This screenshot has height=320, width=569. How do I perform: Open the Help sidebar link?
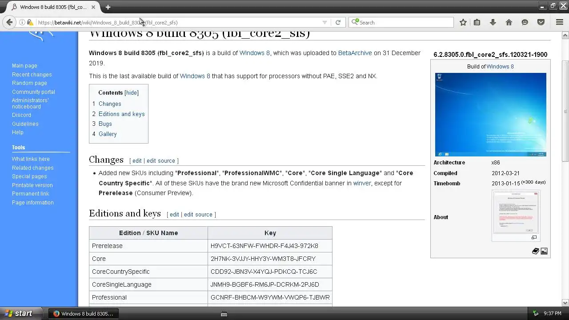[18, 132]
